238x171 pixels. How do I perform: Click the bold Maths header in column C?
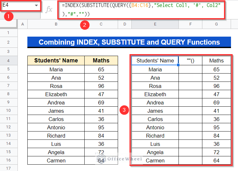point(101,61)
